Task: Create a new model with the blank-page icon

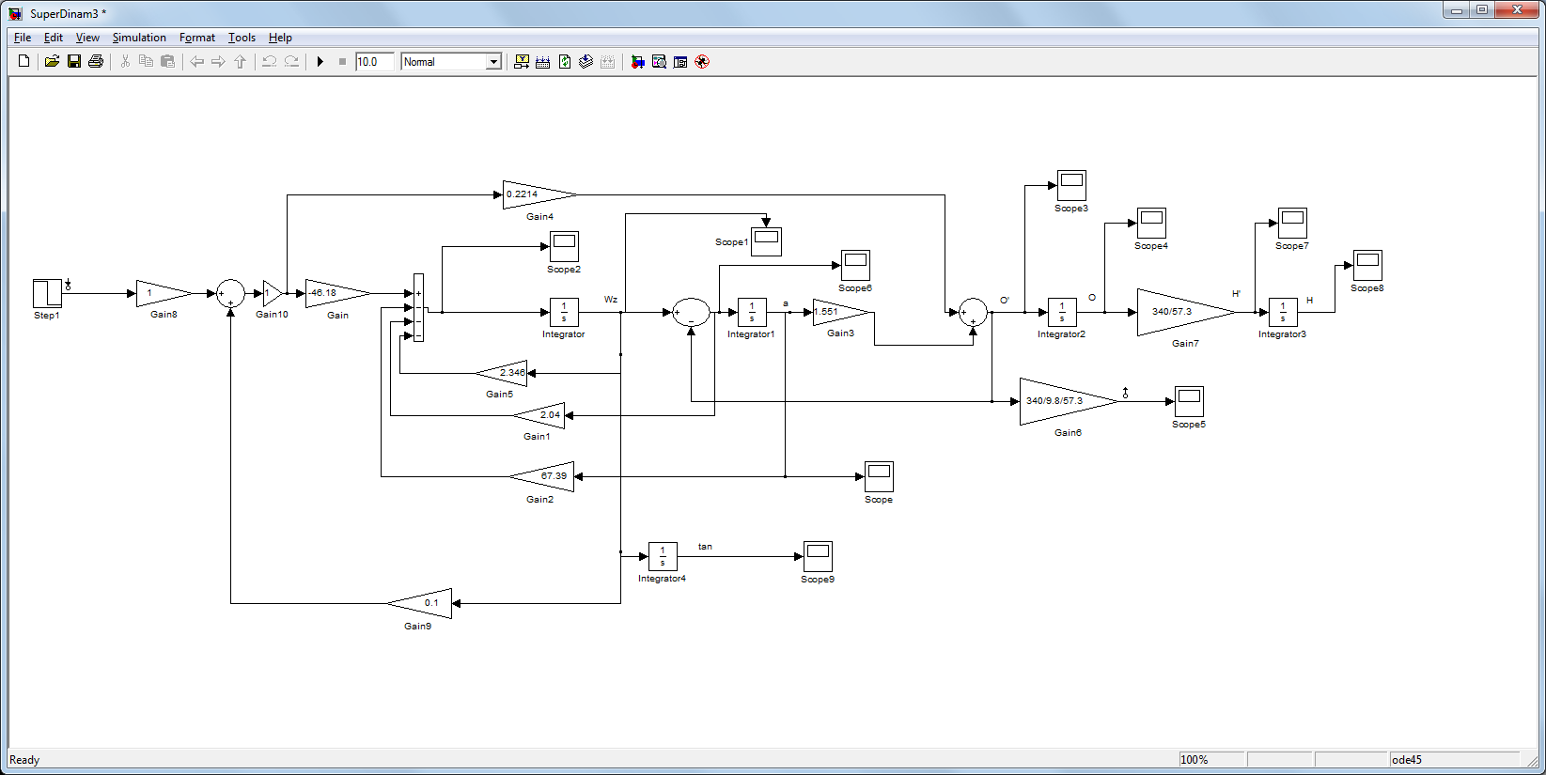Action: pos(24,62)
